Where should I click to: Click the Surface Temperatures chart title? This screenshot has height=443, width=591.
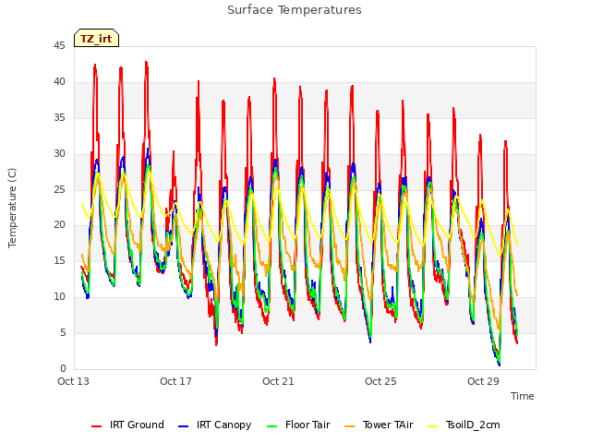[295, 10]
